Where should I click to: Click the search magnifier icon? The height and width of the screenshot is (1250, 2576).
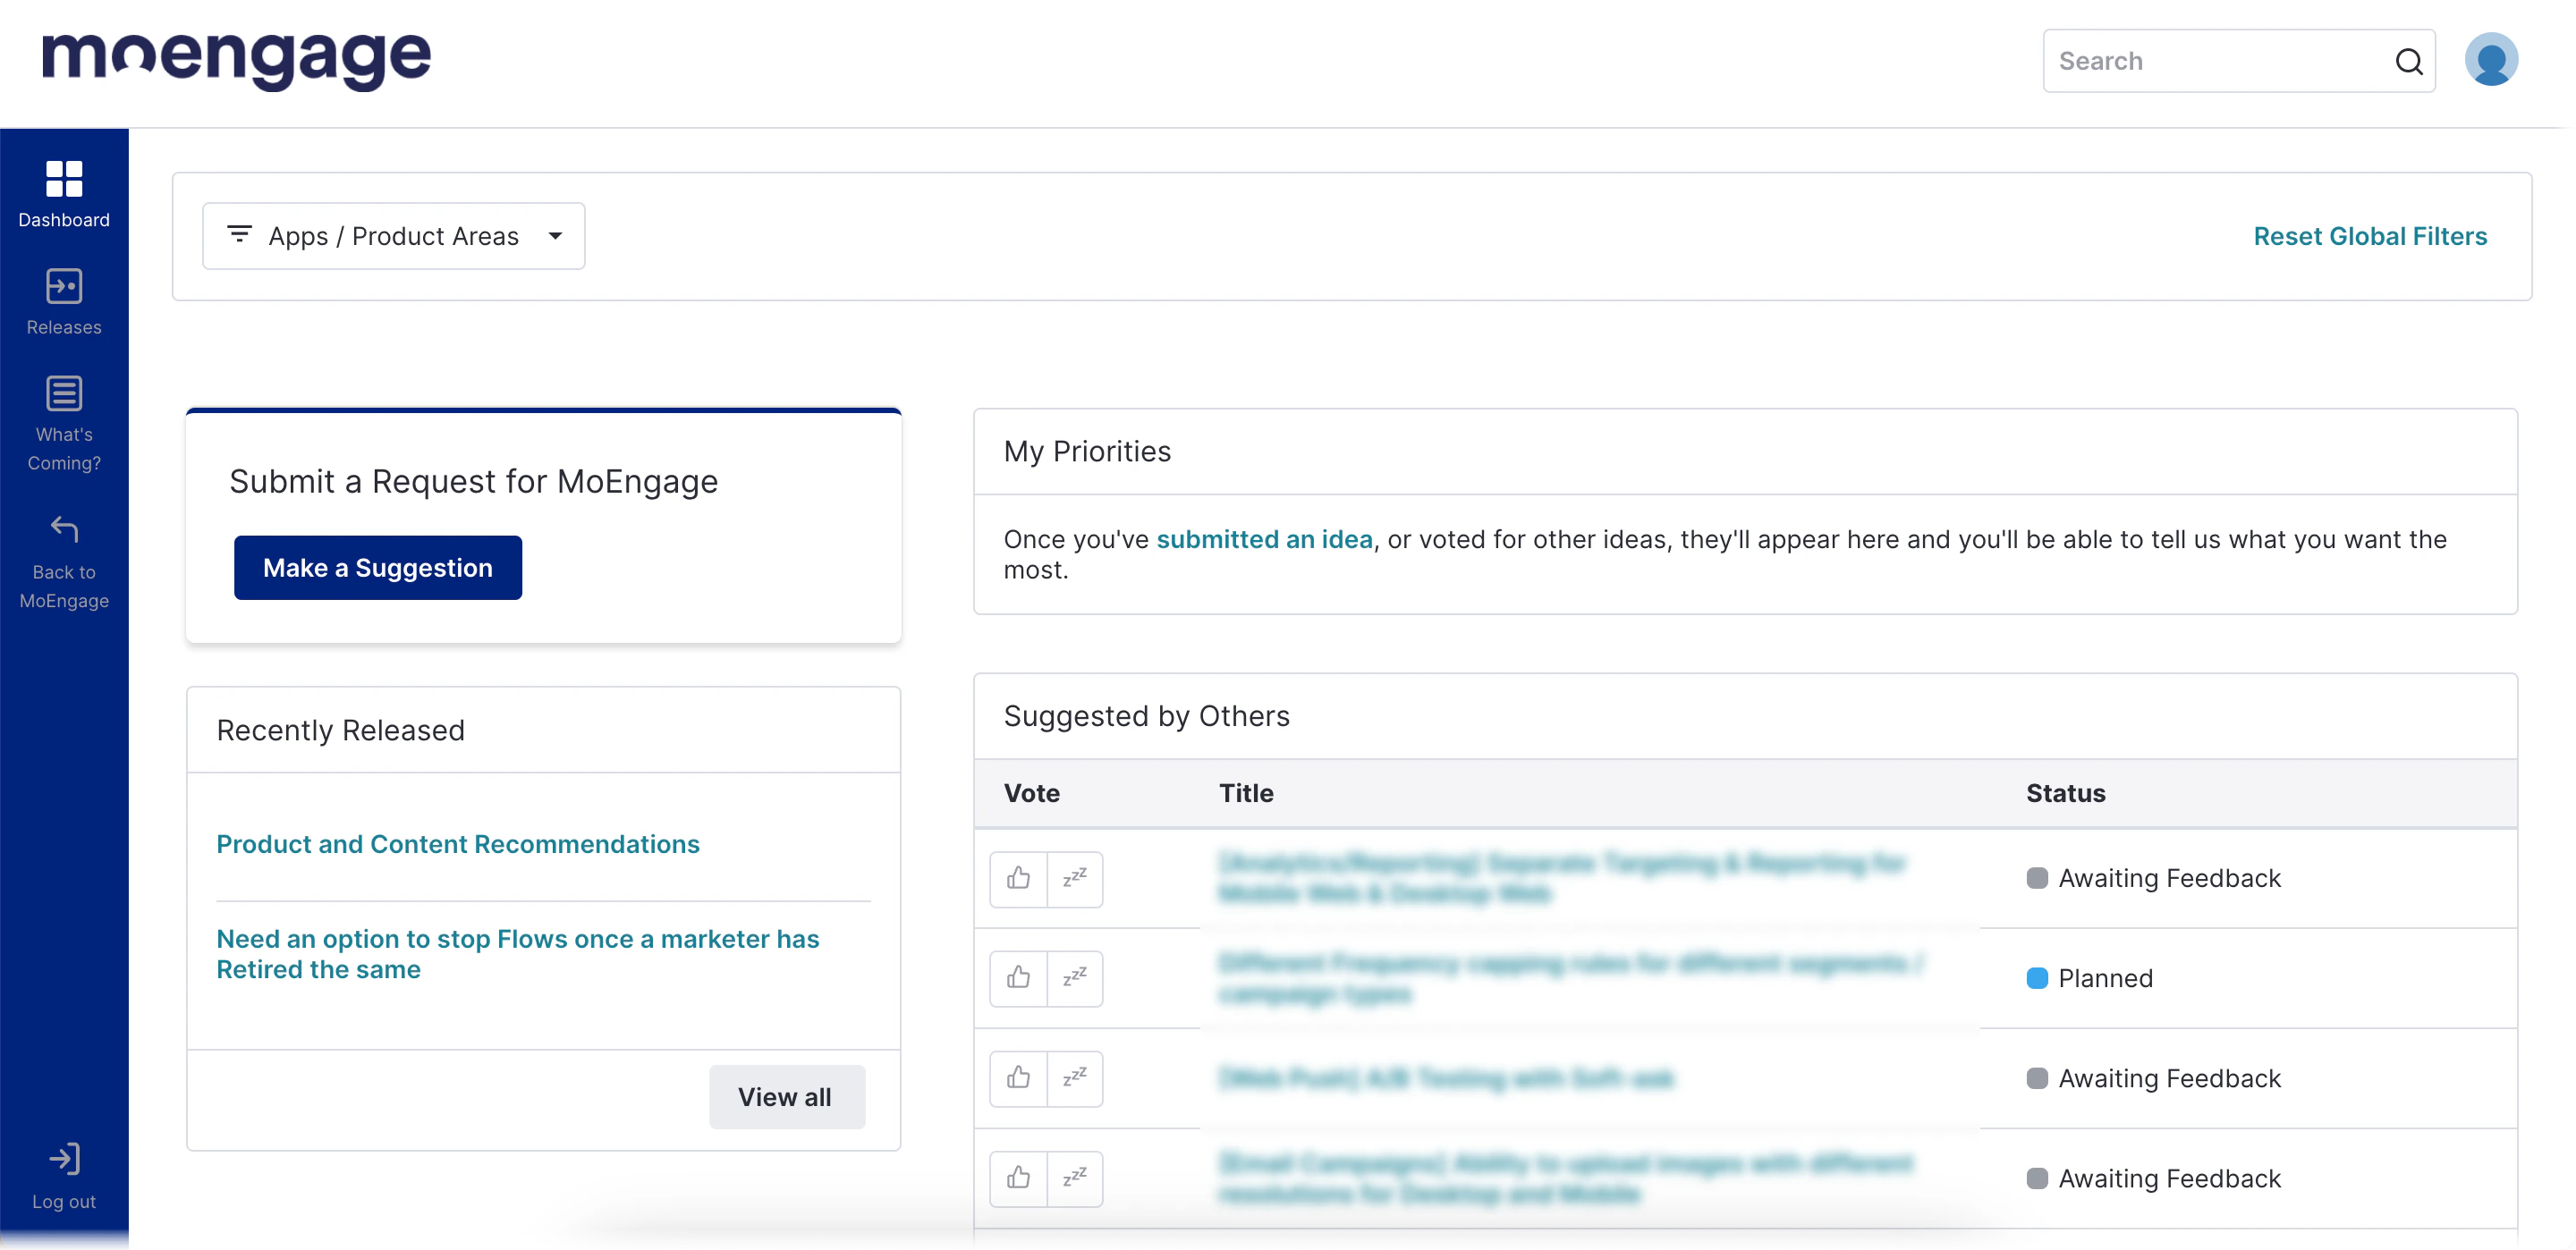2408,62
